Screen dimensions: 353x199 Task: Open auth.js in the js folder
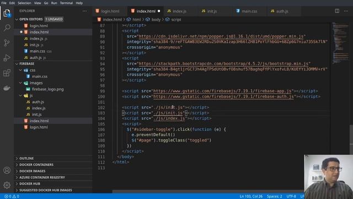[x=53, y=102]
